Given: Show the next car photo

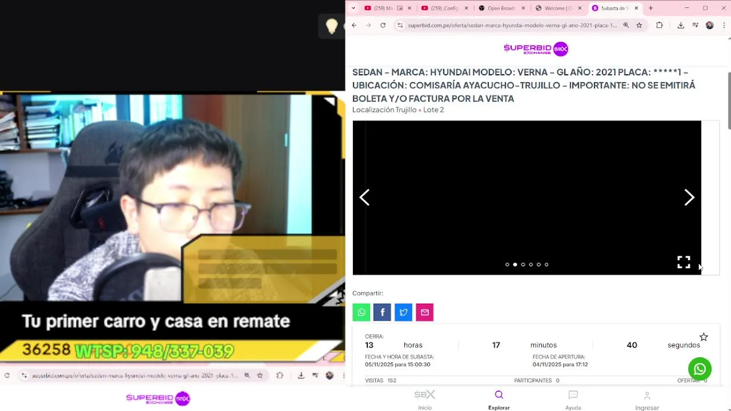Looking at the screenshot, I should pyautogui.click(x=689, y=198).
